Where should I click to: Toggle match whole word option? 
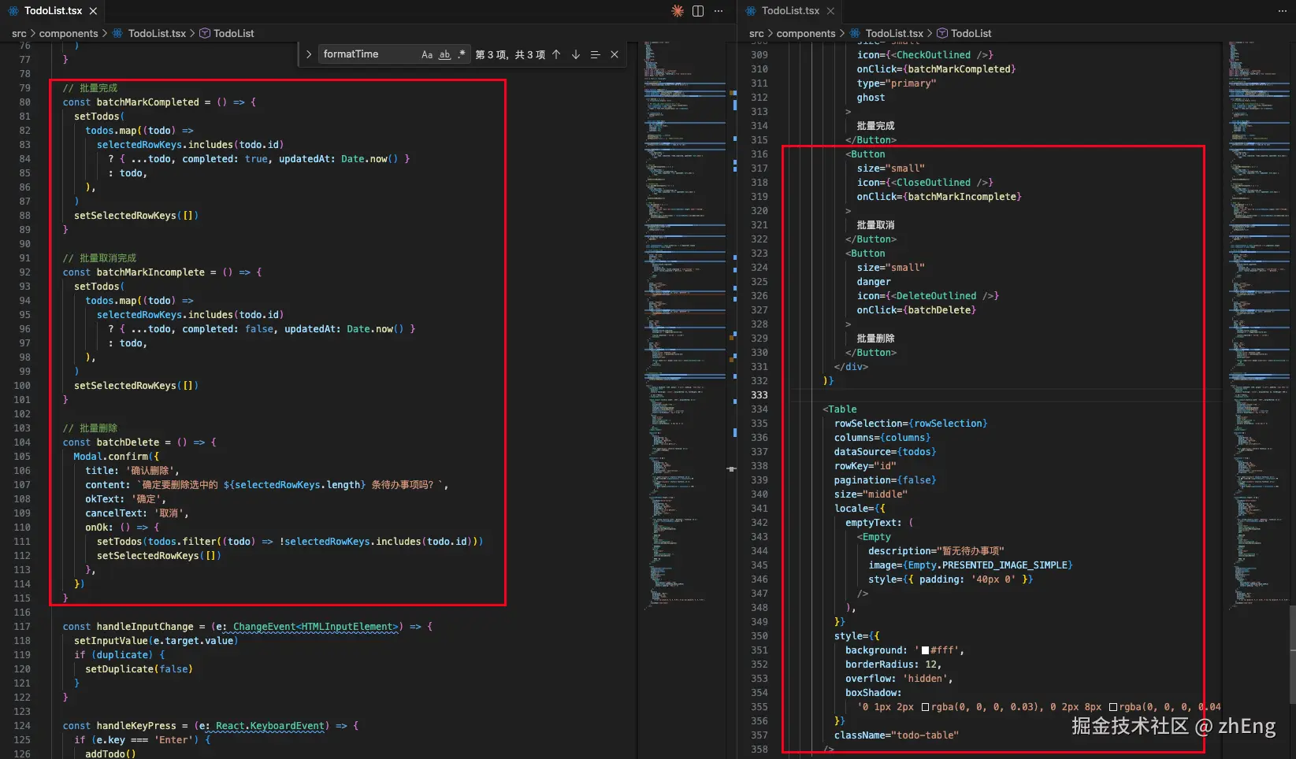pos(444,54)
